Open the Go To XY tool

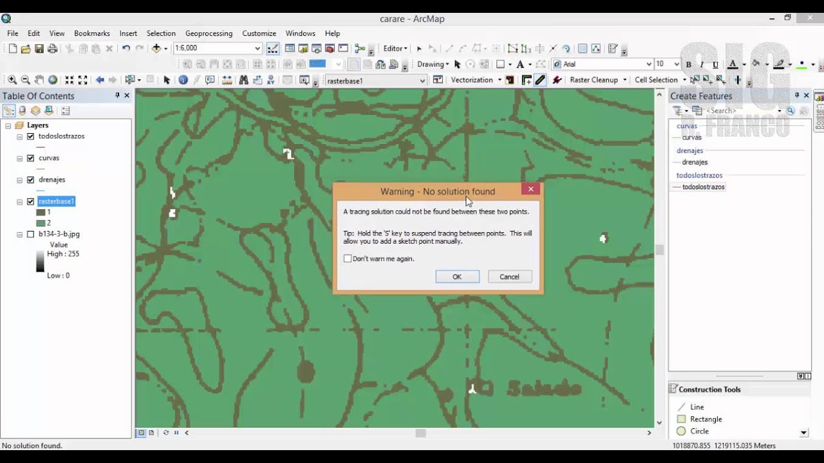click(x=270, y=80)
